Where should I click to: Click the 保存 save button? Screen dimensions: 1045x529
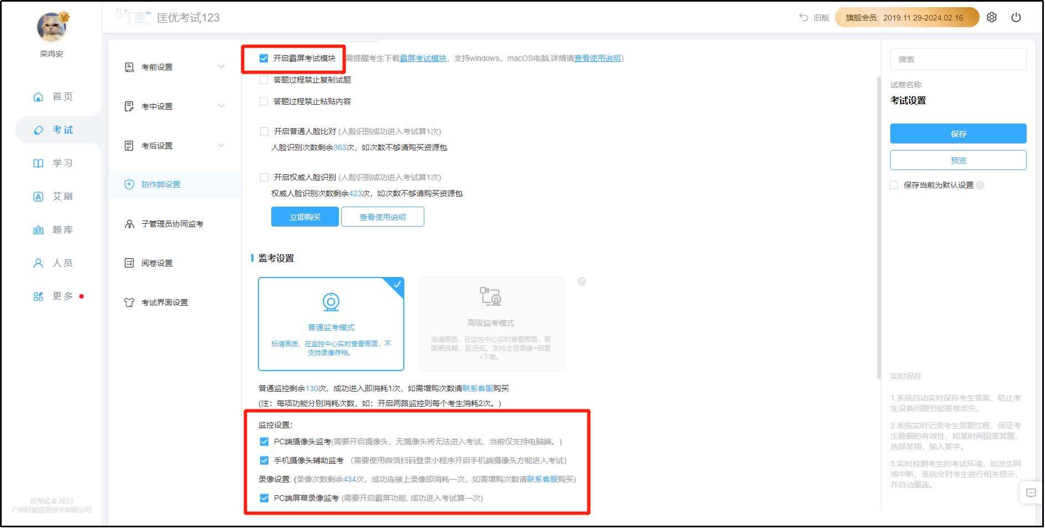[959, 133]
